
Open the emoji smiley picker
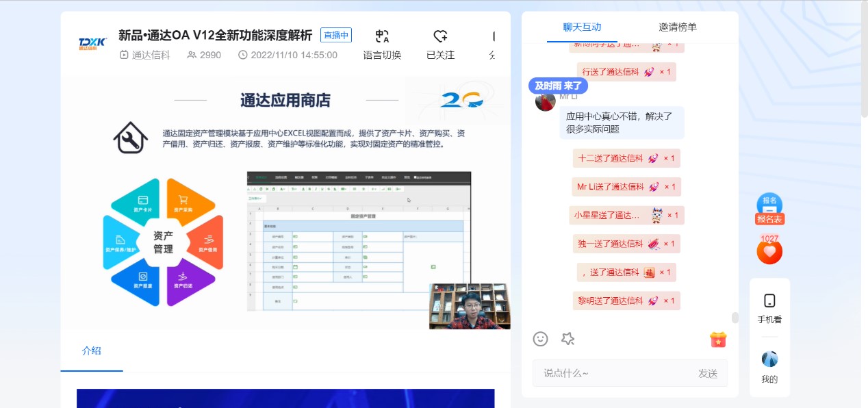point(541,339)
